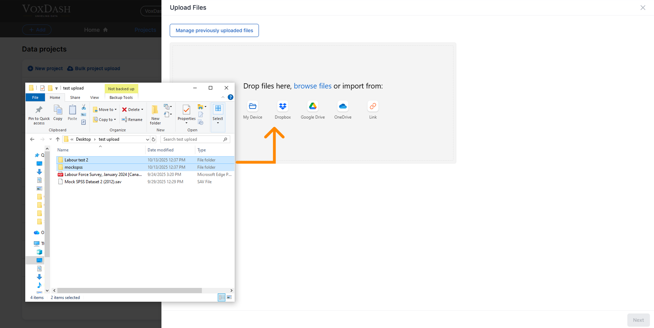The height and width of the screenshot is (328, 654).
Task: Click Quick access star in navigation pane
Action: (x=37, y=155)
